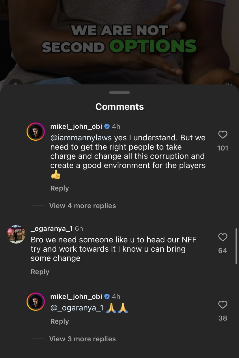Expand View 3 more replies

pos(83,339)
